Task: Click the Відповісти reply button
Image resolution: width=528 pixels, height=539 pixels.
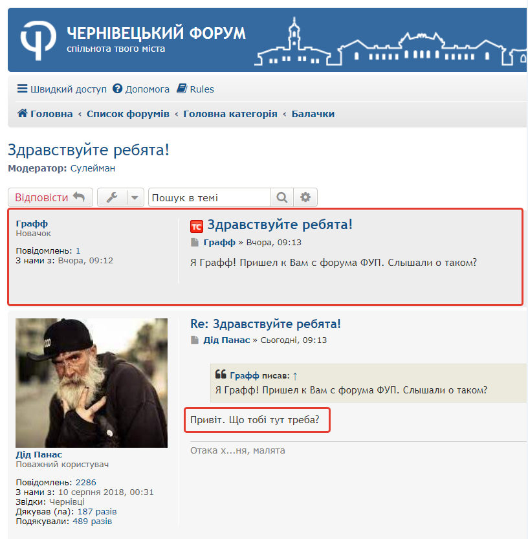Action: [50, 197]
